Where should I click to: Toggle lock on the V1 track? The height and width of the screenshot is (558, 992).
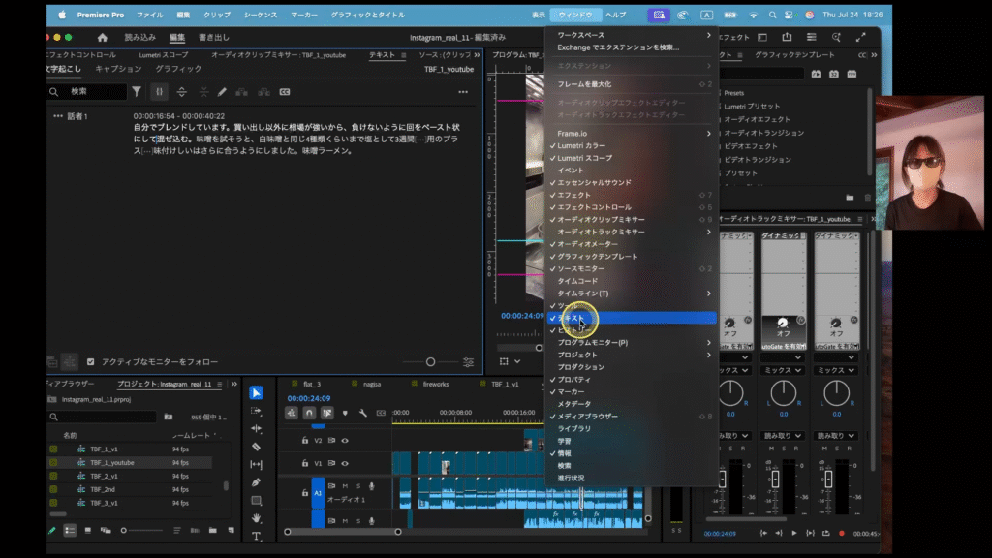(305, 463)
